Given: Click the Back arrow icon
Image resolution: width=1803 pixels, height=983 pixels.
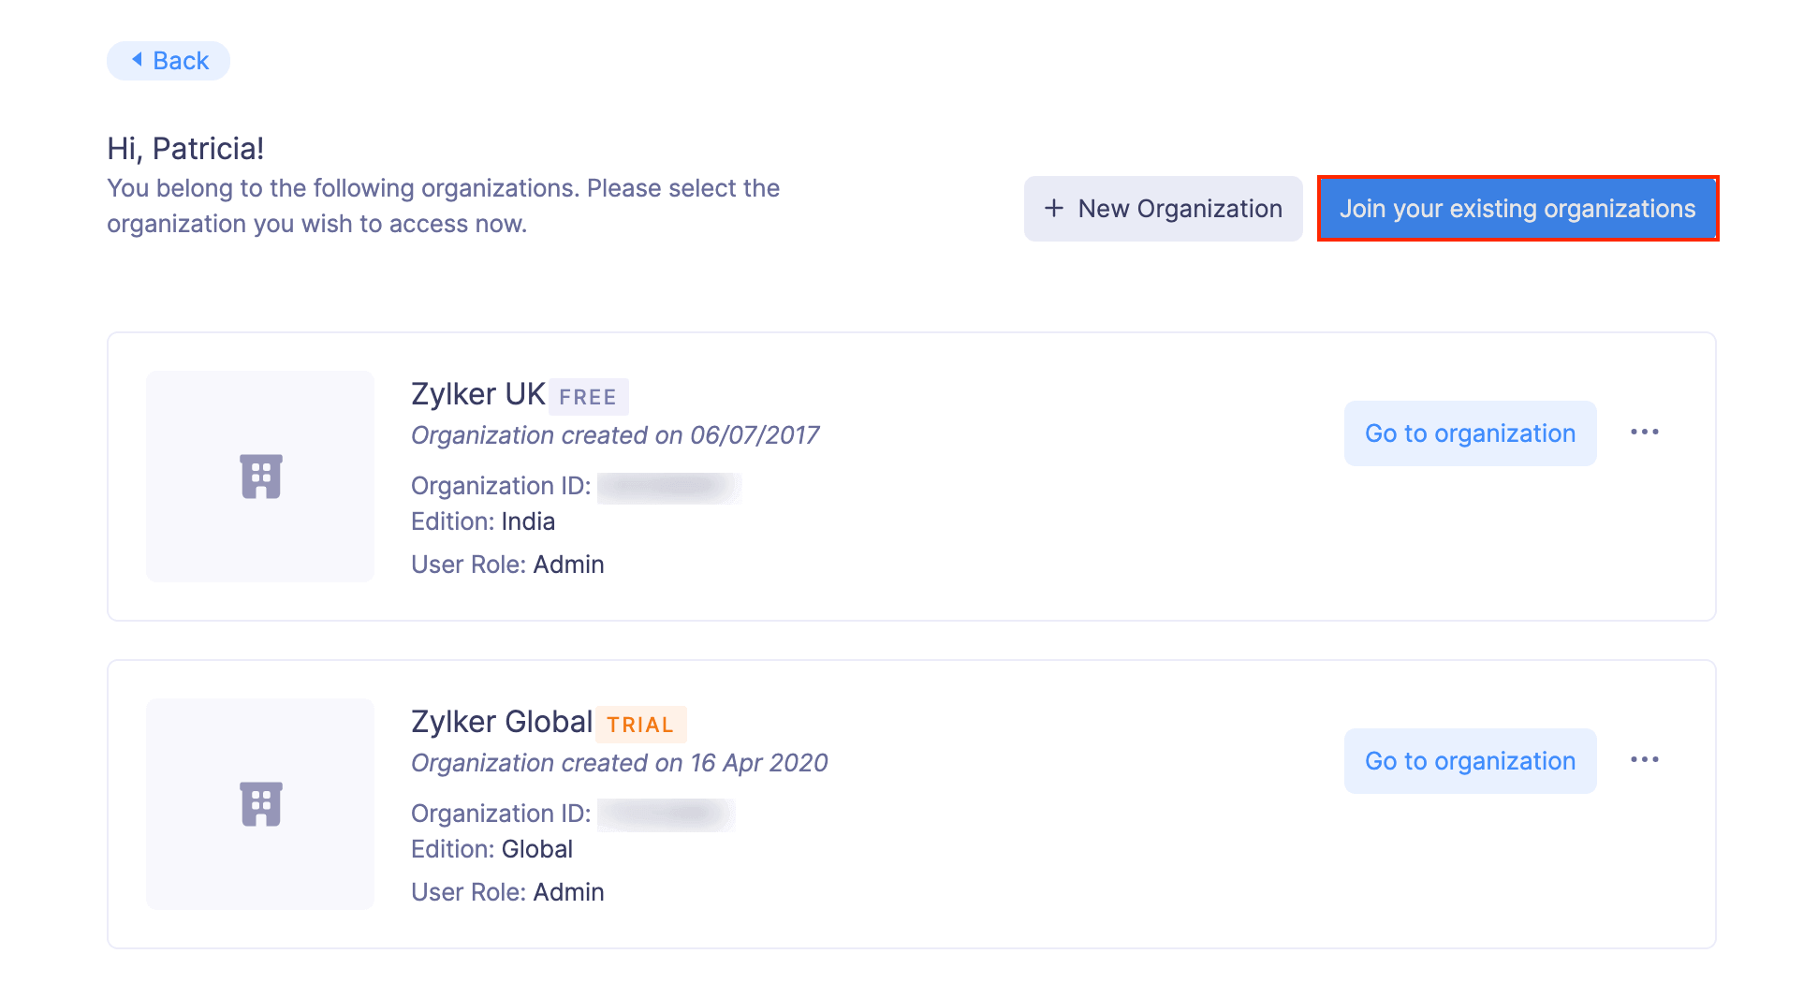Looking at the screenshot, I should tap(137, 60).
